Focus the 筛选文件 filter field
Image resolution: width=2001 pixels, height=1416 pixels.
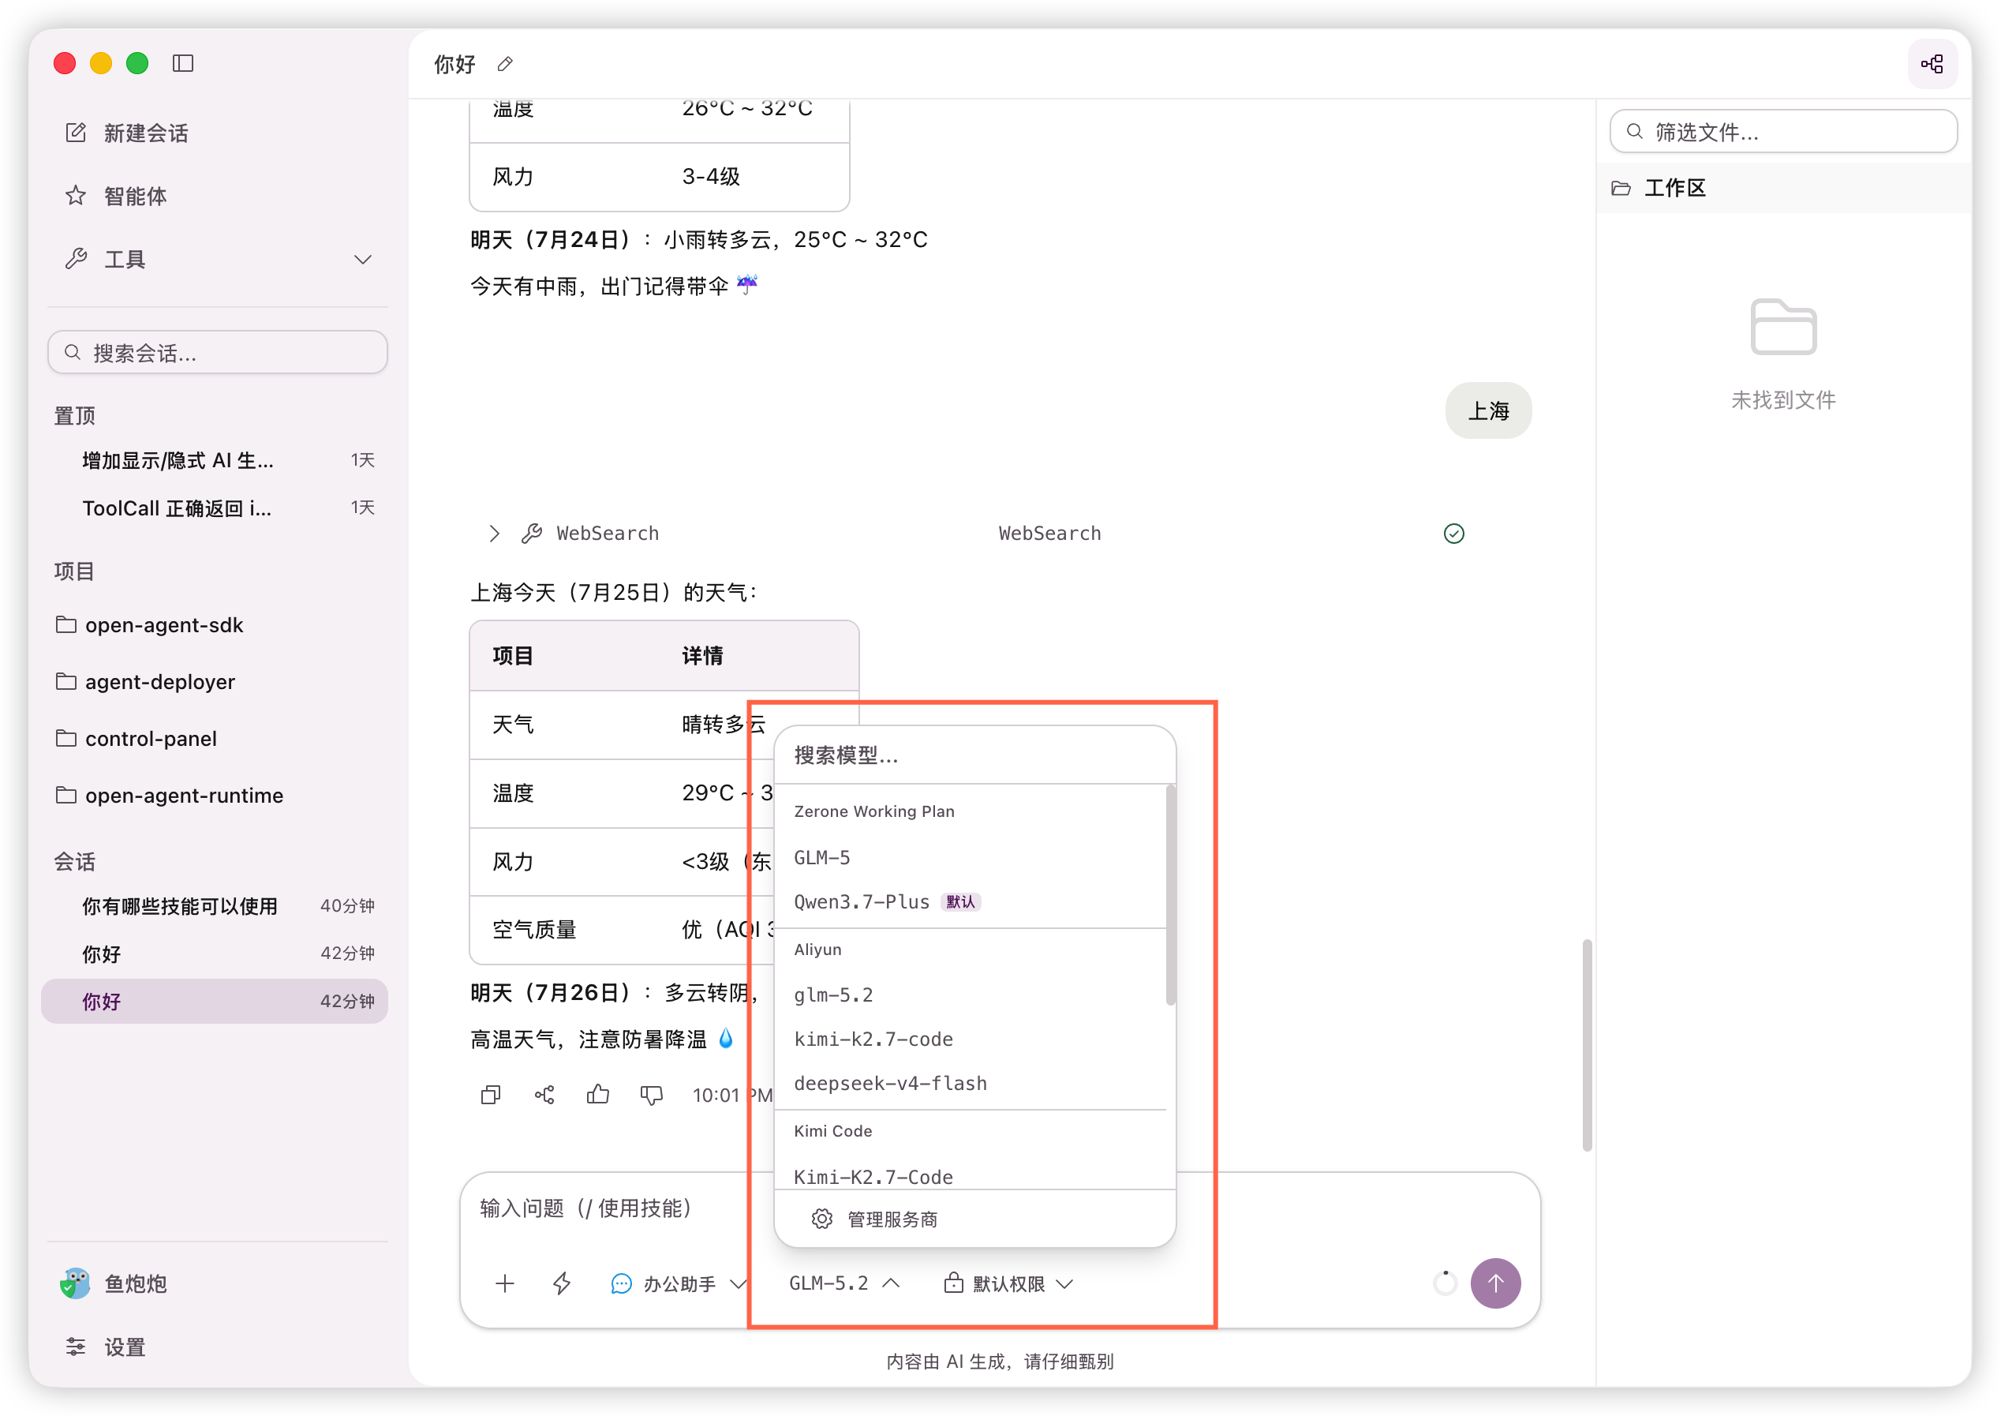(1783, 132)
